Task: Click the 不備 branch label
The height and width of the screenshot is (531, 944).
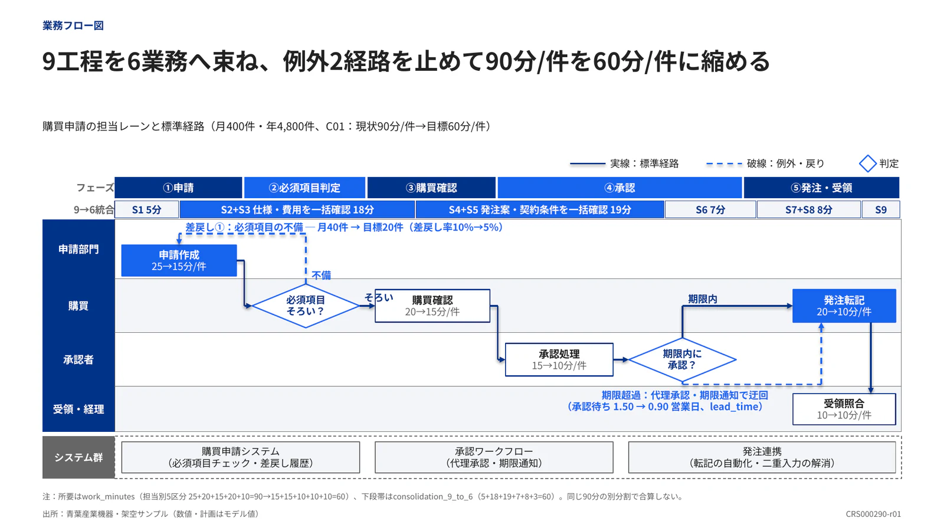Action: (322, 276)
